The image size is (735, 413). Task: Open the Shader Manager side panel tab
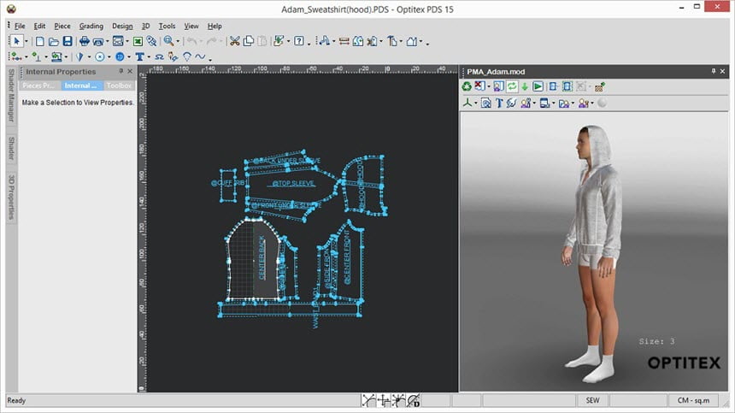[x=11, y=96]
